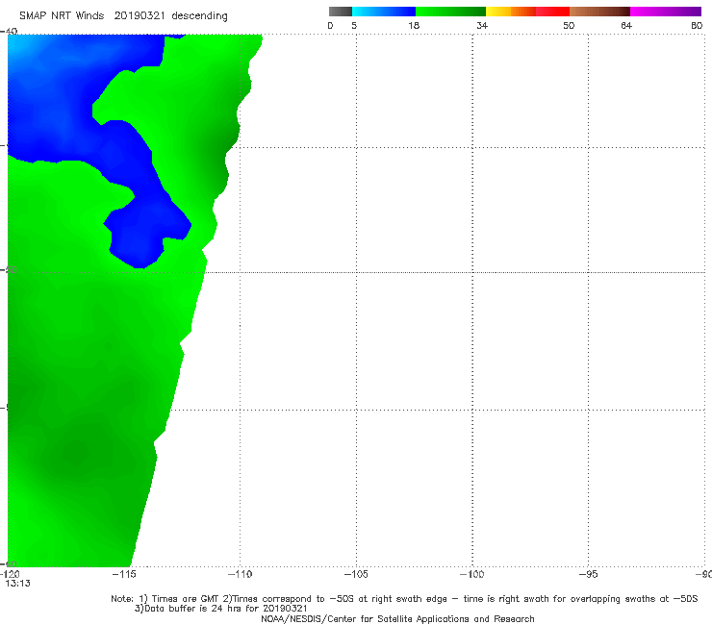Click the longitude label "-120"
This screenshot has height=625, width=712.
(x=10, y=574)
